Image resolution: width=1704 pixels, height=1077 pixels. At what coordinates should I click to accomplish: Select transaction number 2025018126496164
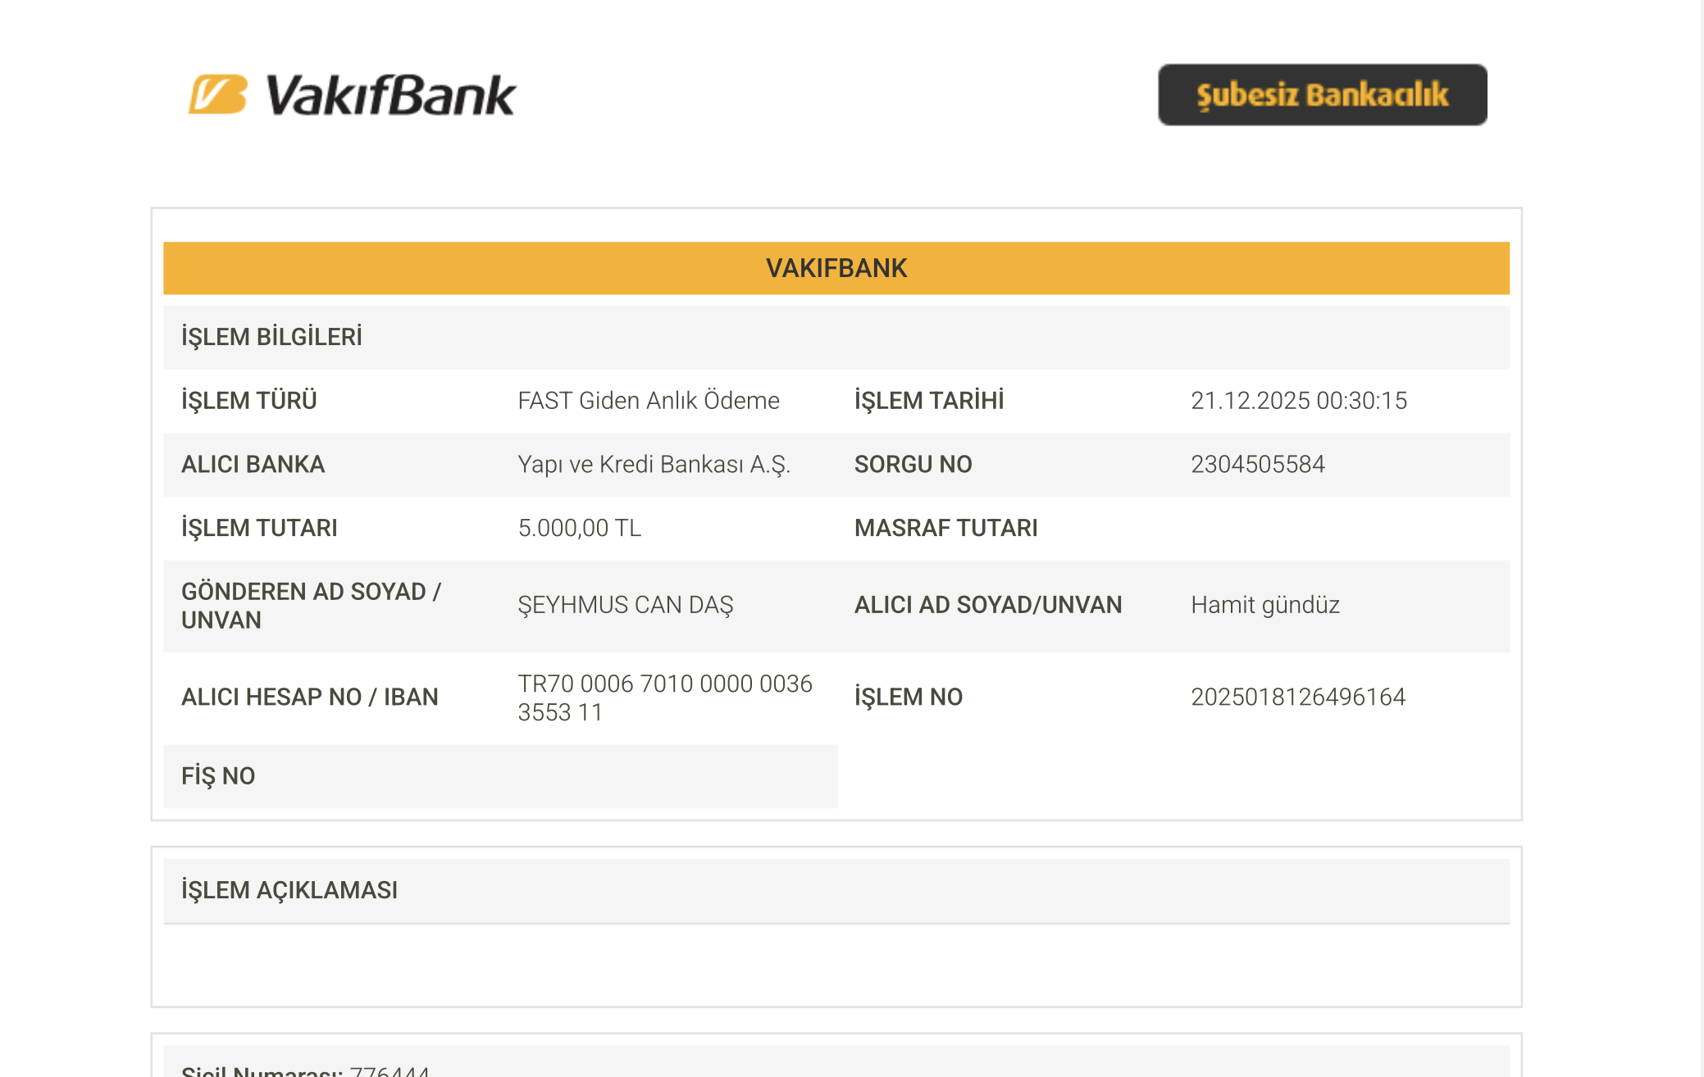coord(1298,698)
